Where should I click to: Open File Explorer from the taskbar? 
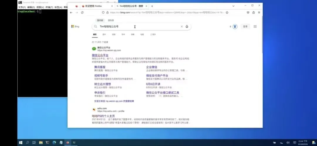click(41, 142)
